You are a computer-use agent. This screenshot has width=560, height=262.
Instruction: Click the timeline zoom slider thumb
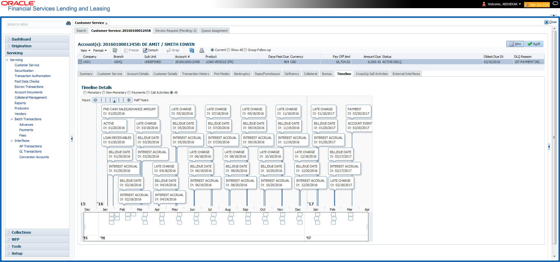point(114,100)
